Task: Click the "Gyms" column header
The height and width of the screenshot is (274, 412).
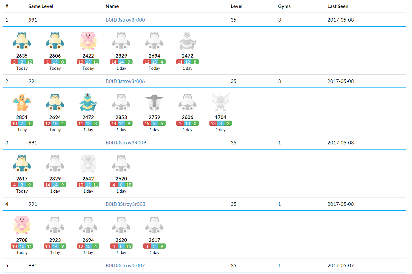Action: point(284,6)
